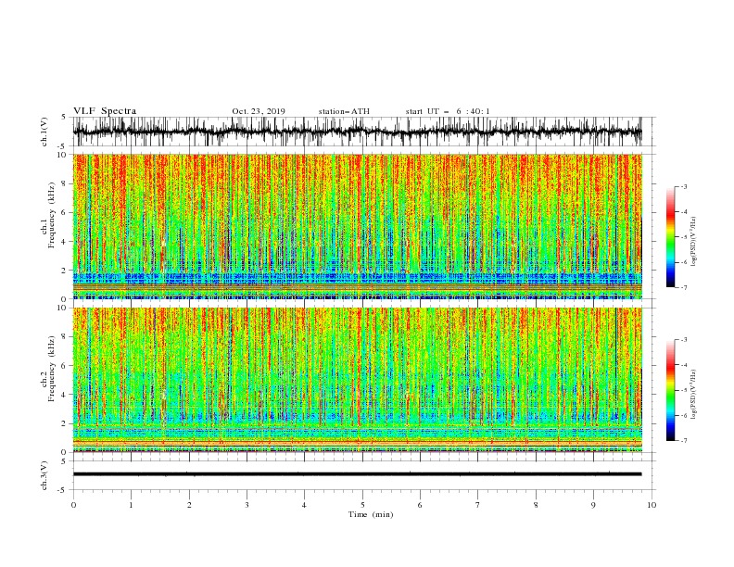Click the ch.2 spectrogram plot area
734x567 pixels.
(358, 380)
